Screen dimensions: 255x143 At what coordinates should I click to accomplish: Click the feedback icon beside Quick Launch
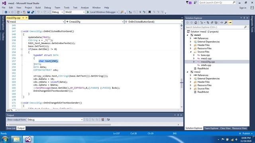coord(195,3)
